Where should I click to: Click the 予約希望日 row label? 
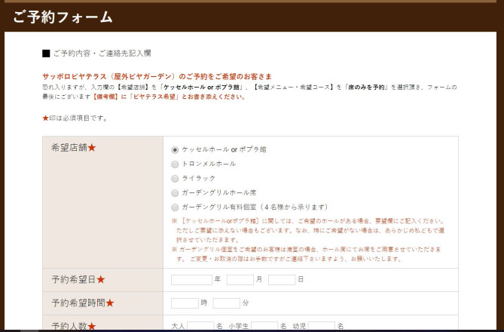click(78, 280)
